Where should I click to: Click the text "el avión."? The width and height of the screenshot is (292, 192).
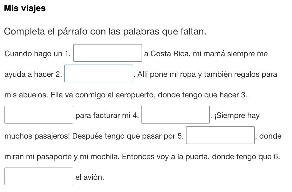point(90,177)
